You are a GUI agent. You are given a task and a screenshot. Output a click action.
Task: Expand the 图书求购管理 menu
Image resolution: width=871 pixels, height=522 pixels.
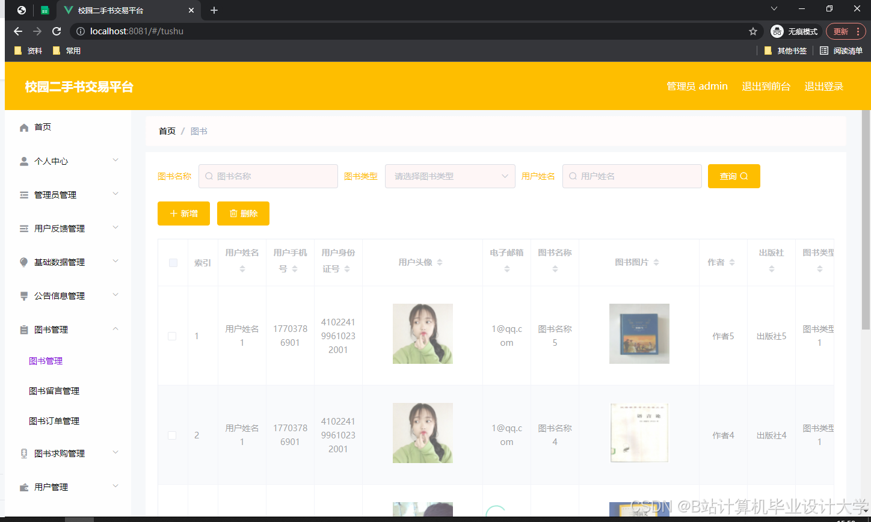coord(115,452)
